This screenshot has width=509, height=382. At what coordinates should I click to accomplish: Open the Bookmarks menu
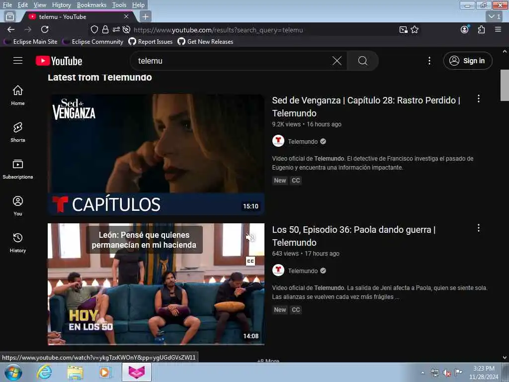click(91, 5)
